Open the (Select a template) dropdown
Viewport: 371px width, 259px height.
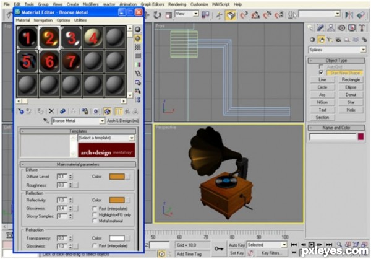[132, 138]
